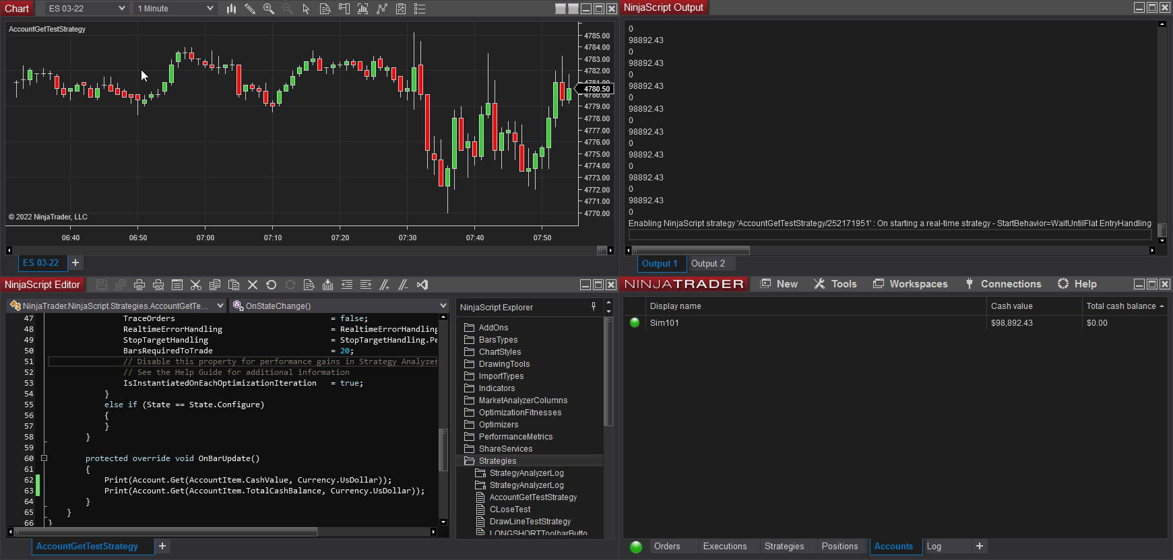This screenshot has height=560, width=1173.
Task: Open print preview in NinjaScript Editor
Action: pos(158,285)
